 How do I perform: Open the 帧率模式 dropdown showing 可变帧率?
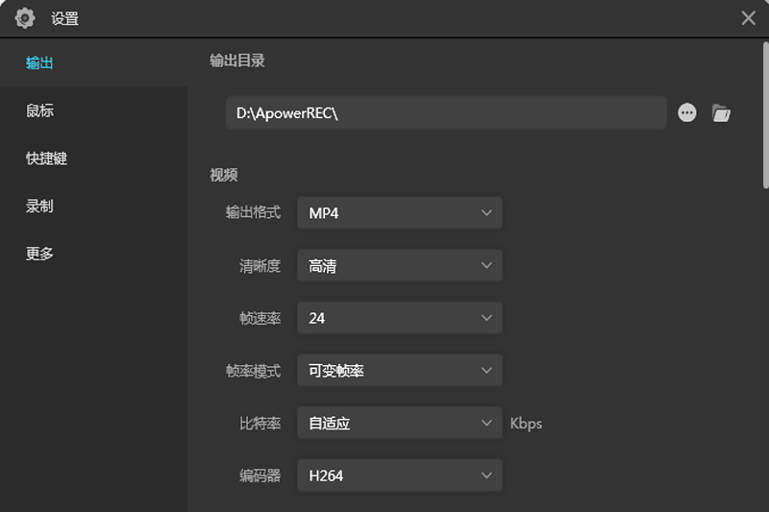coord(399,371)
